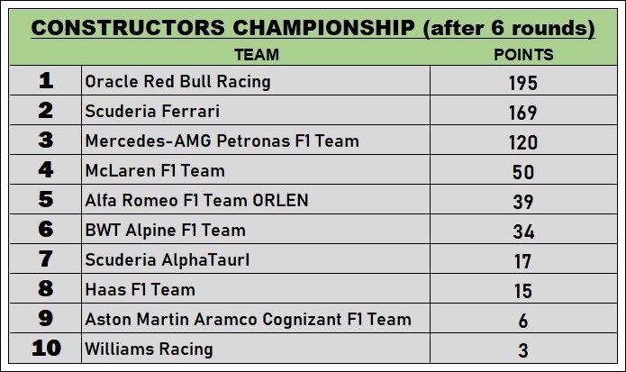Click Alfa Romeo F1 Team ORLEN cell
The width and height of the screenshot is (626, 372).
(x=256, y=200)
